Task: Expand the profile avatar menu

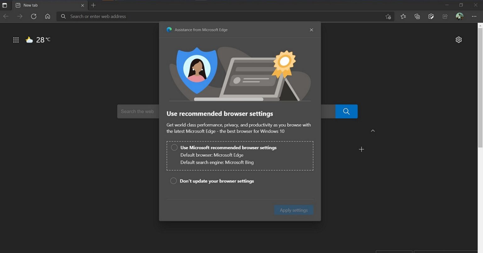Action: pos(459,16)
